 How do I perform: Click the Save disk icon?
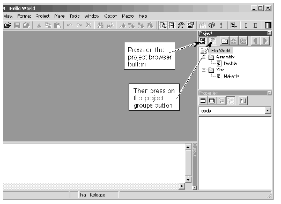pos(17,25)
